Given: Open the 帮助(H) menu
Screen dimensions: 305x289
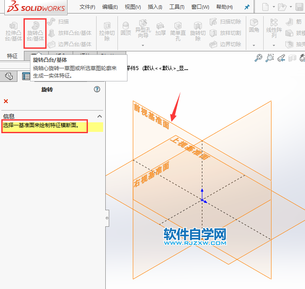Looking at the screenshot, I should point(224,7).
